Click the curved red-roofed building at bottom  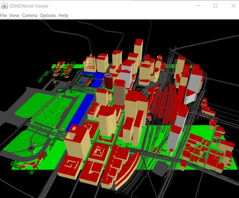(x=128, y=170)
